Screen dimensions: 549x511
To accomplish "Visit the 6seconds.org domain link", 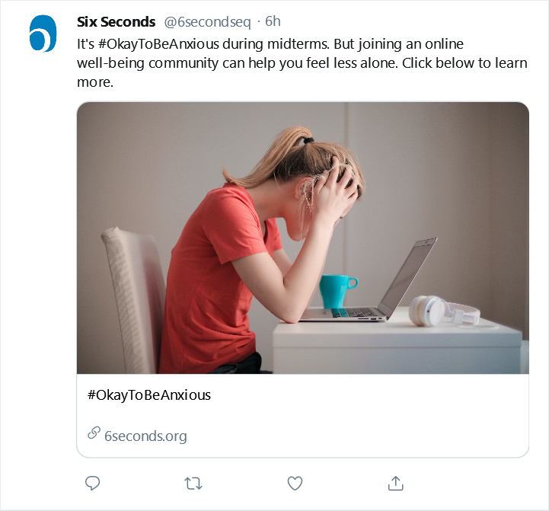I will pos(145,436).
